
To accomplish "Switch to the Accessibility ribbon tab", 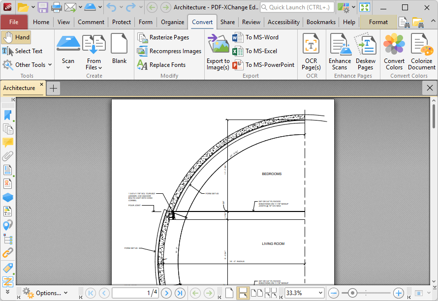I will point(283,22).
